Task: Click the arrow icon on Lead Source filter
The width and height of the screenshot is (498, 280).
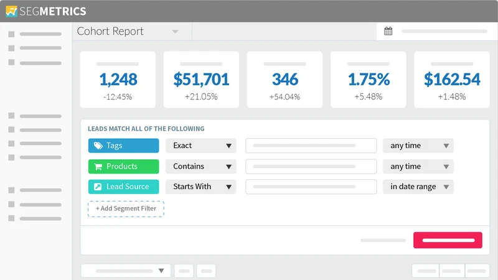Action: pos(98,187)
